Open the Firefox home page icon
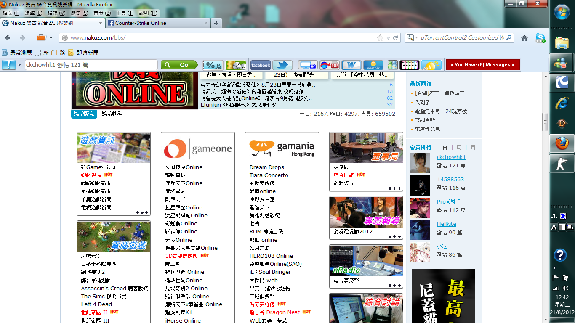This screenshot has width=575, height=323. coord(524,38)
